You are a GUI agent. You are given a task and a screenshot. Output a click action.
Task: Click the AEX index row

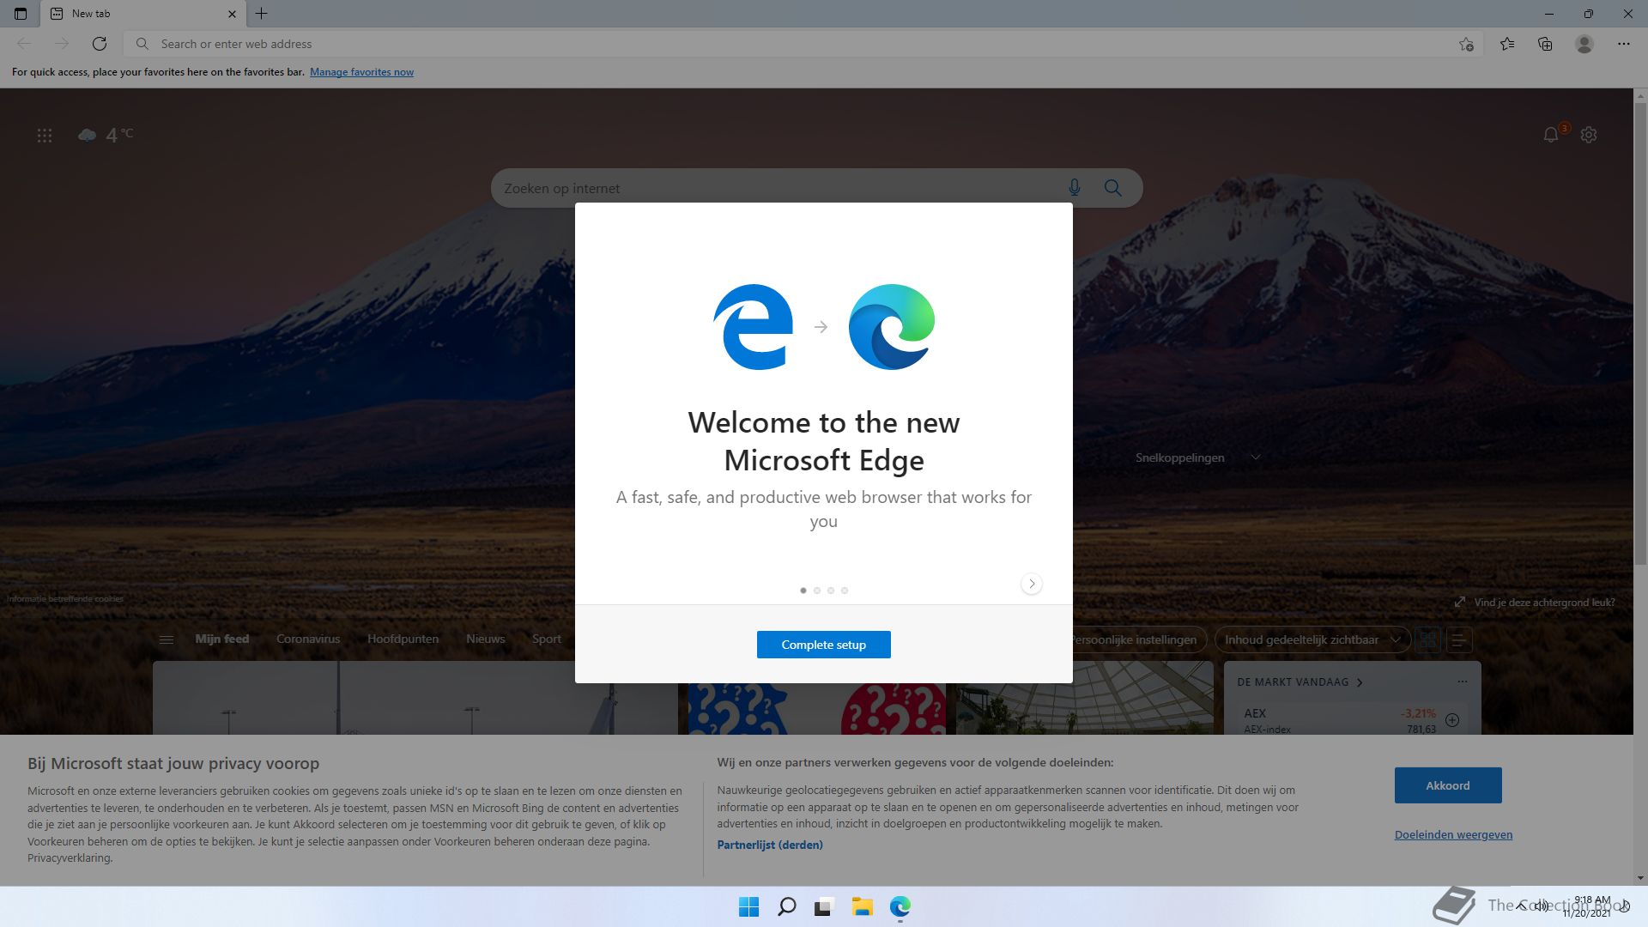(1352, 720)
